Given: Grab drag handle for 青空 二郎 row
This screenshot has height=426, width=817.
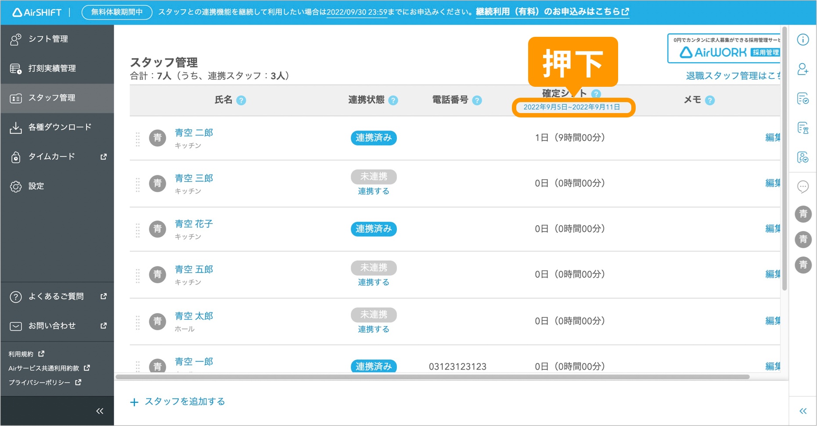Looking at the screenshot, I should click(x=138, y=138).
